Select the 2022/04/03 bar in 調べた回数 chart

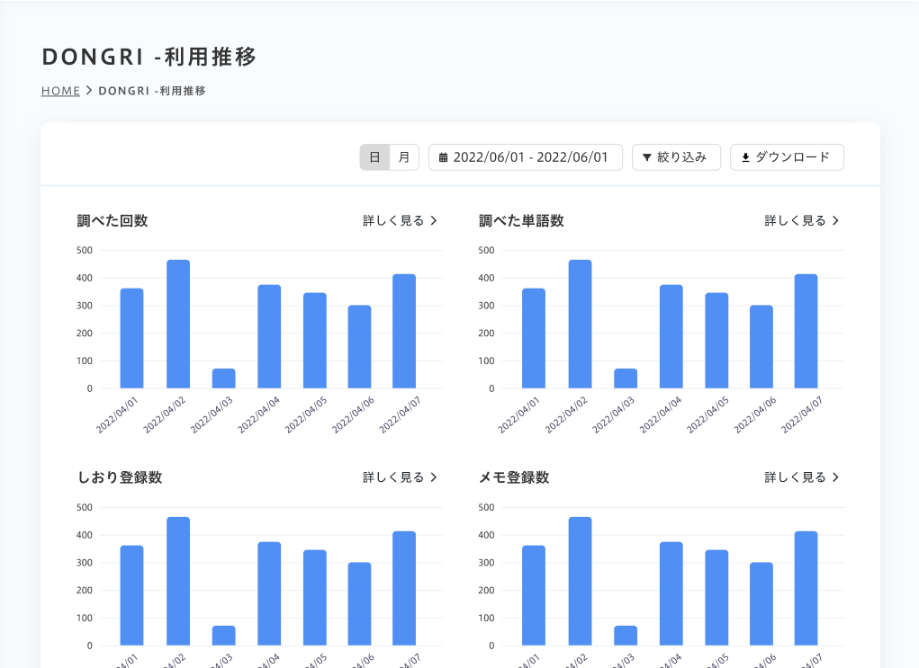coord(224,379)
